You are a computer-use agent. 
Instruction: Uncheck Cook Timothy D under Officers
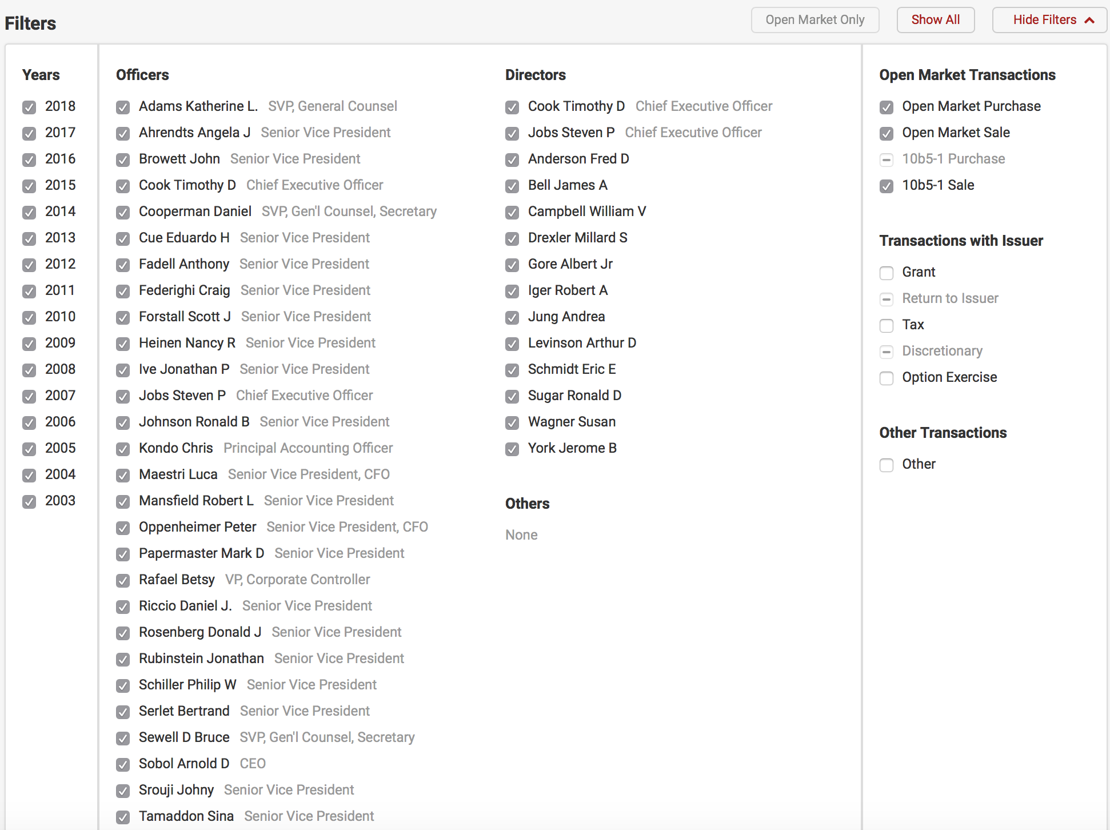[123, 186]
